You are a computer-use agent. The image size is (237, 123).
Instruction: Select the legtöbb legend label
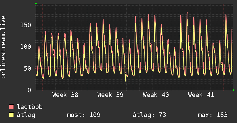(x=30, y=107)
